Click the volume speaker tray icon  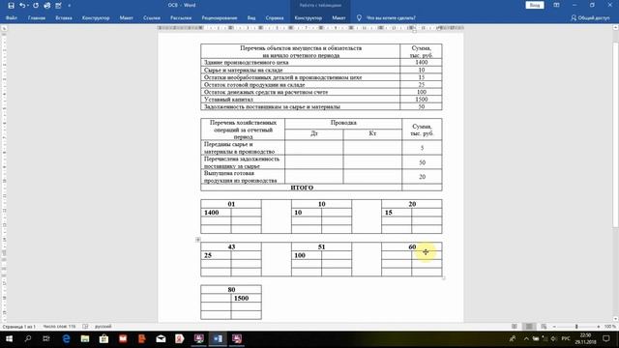(553, 339)
